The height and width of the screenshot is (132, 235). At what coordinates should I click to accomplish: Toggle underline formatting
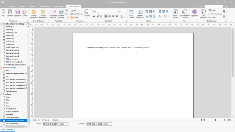tap(101, 16)
